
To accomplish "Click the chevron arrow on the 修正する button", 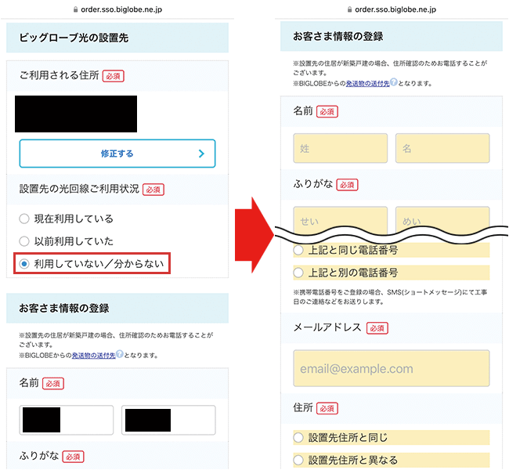I will click(201, 154).
